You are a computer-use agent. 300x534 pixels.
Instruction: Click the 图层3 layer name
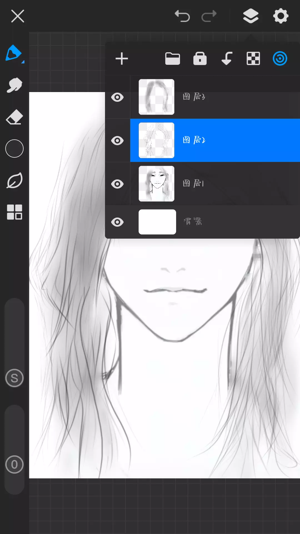(x=194, y=97)
